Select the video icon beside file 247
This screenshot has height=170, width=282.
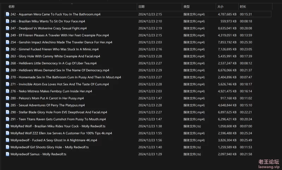click(x=8, y=28)
